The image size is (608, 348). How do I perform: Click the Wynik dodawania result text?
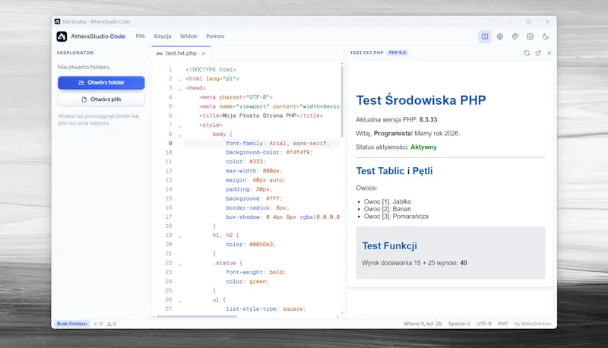point(414,263)
